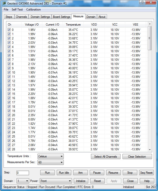
Task: Click the Slot 263 status bar text
Action: pyautogui.click(x=150, y=187)
